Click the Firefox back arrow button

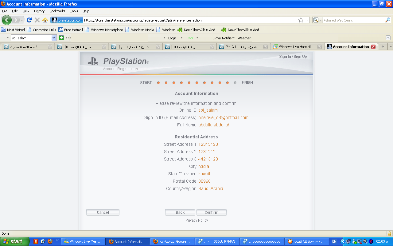[6, 20]
